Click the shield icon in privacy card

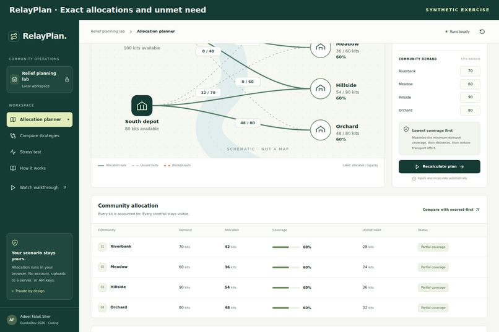click(15, 243)
